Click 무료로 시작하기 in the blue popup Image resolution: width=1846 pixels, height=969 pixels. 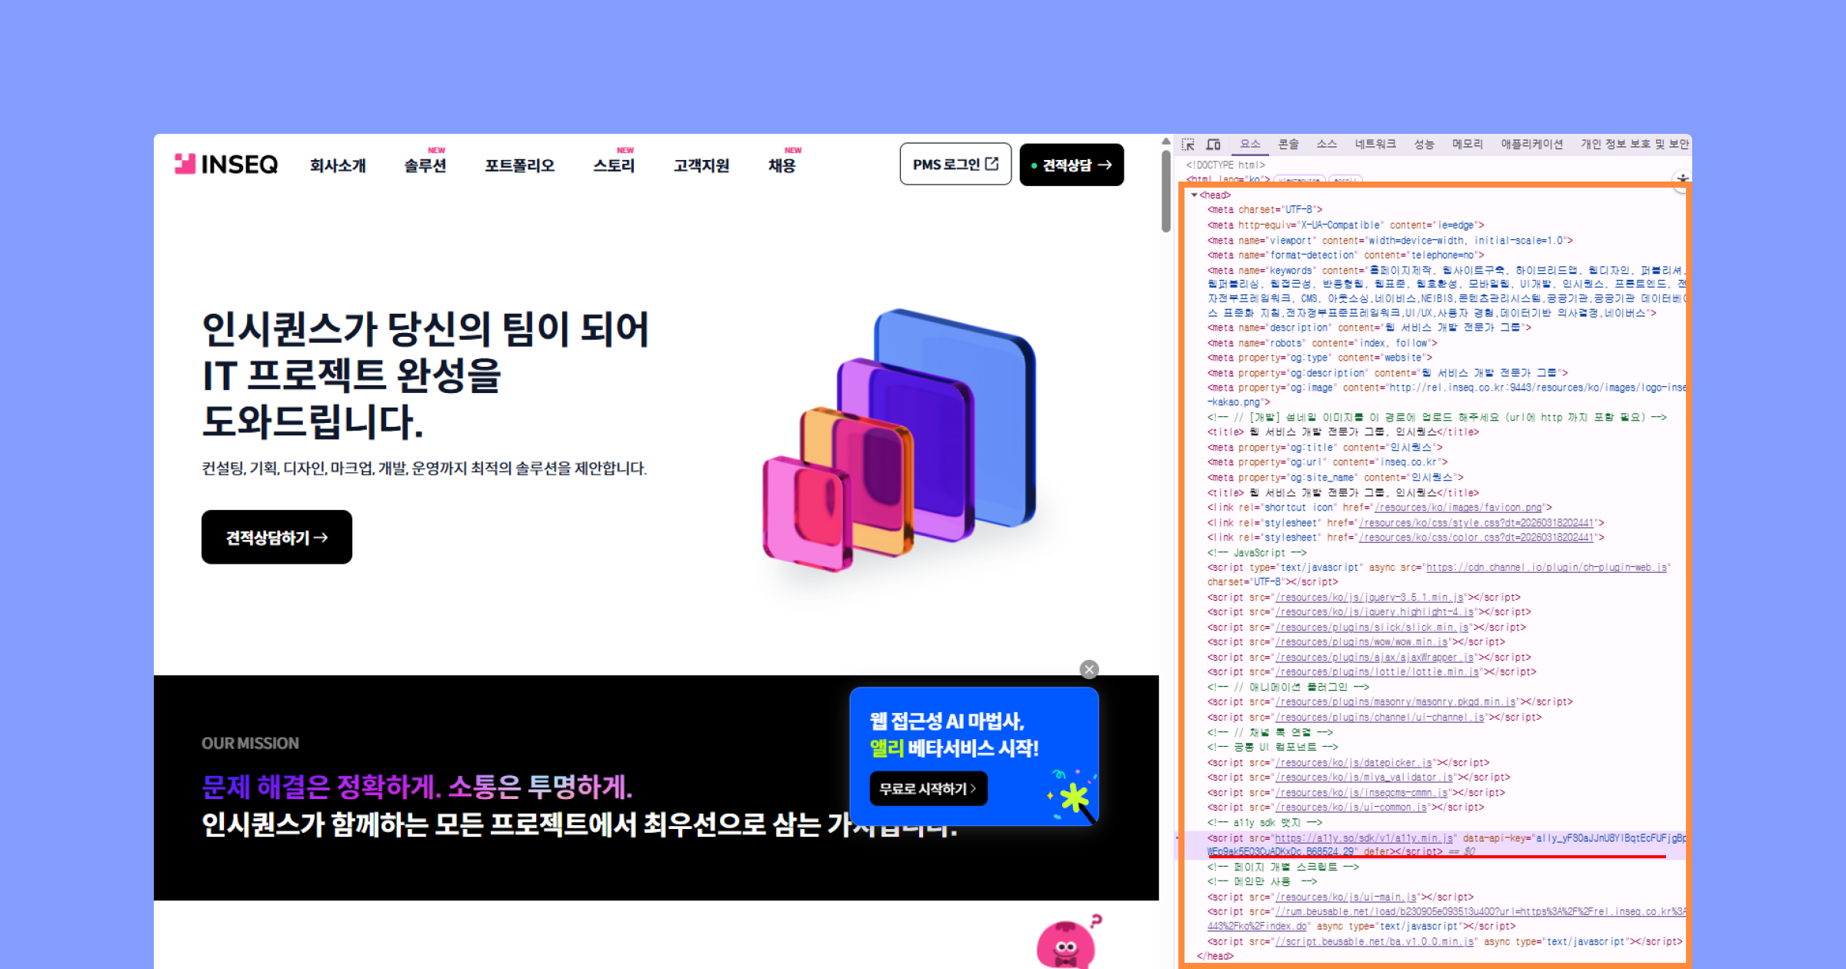click(x=928, y=788)
